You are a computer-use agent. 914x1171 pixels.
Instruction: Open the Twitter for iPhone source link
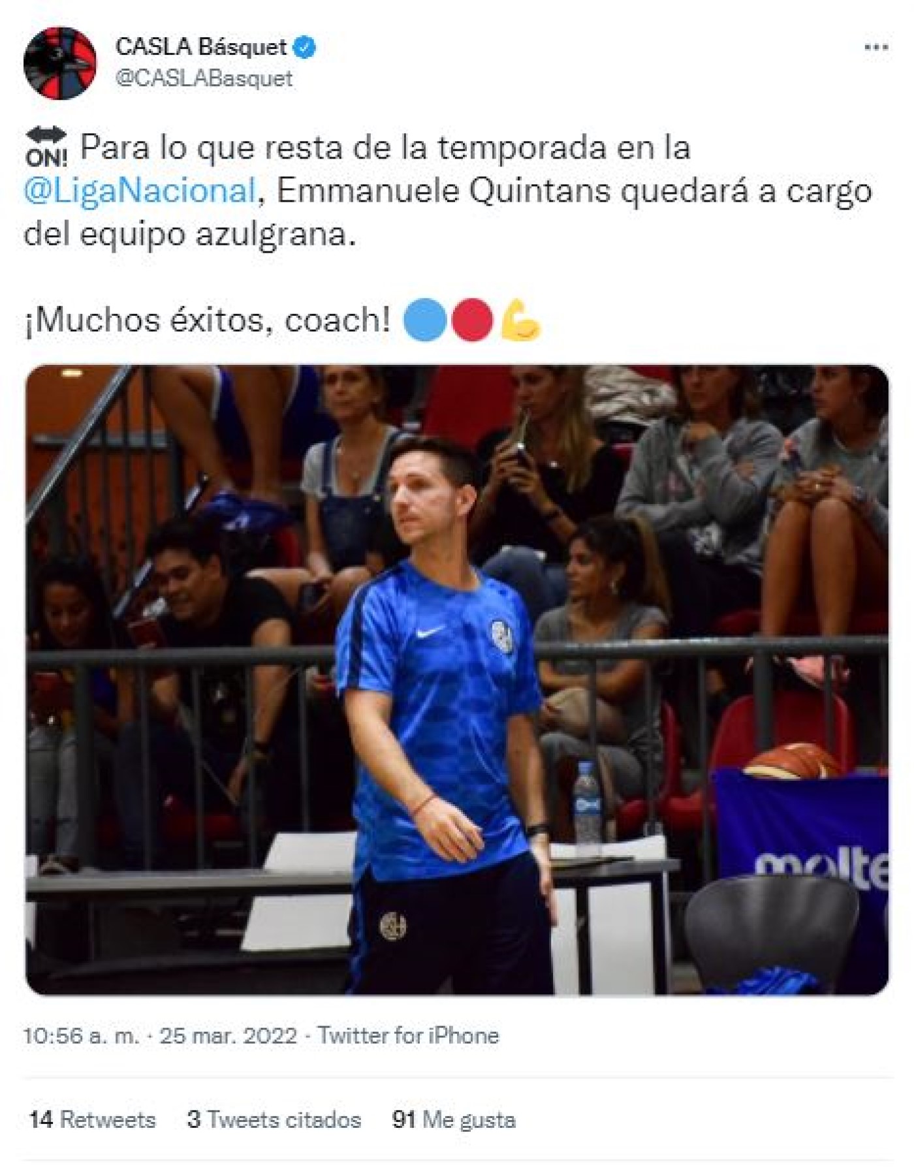409,1036
